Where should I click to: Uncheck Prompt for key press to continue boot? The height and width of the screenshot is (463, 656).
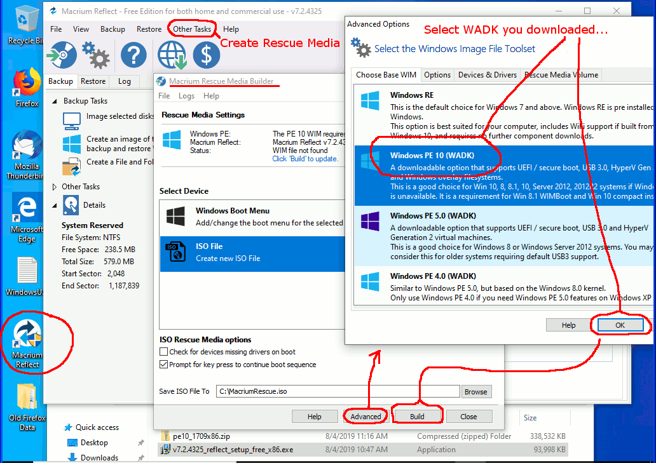[163, 365]
